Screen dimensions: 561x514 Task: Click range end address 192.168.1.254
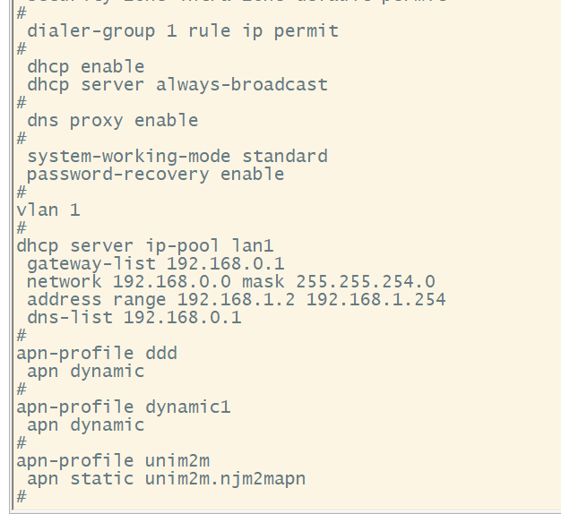click(x=376, y=300)
